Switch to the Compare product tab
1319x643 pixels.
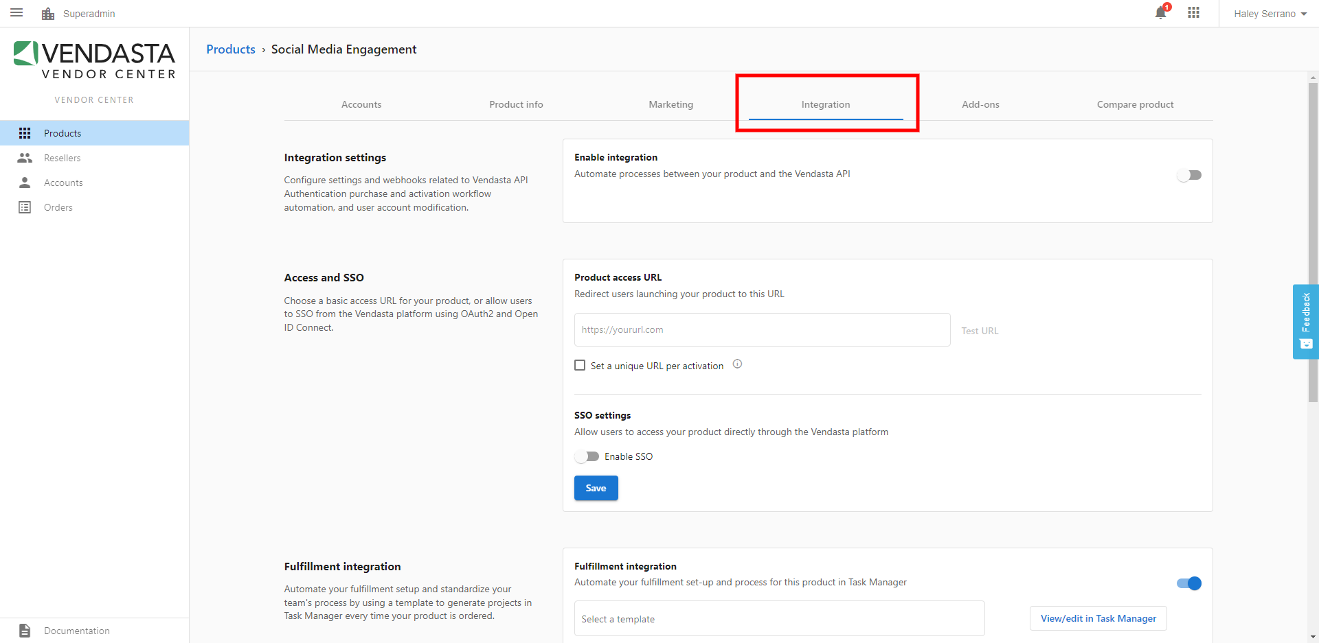click(1135, 104)
